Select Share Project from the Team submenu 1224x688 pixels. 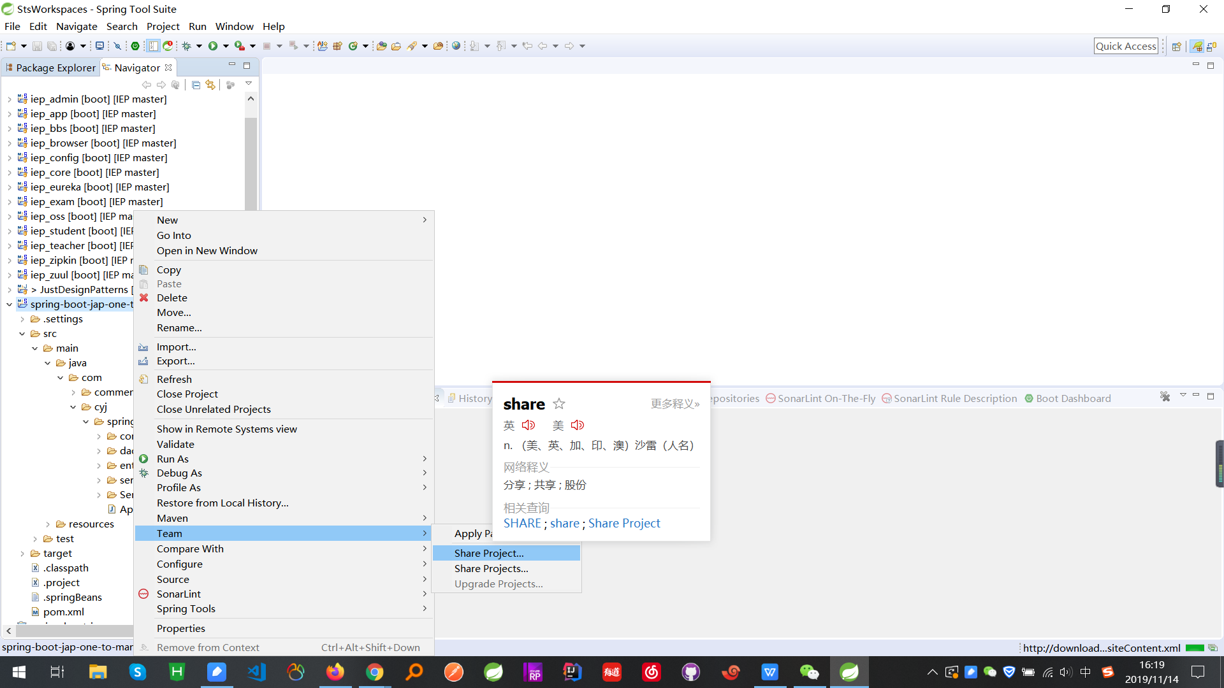click(x=488, y=552)
